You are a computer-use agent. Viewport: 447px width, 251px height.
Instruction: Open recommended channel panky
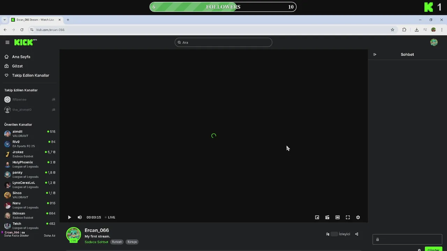pyautogui.click(x=30, y=175)
